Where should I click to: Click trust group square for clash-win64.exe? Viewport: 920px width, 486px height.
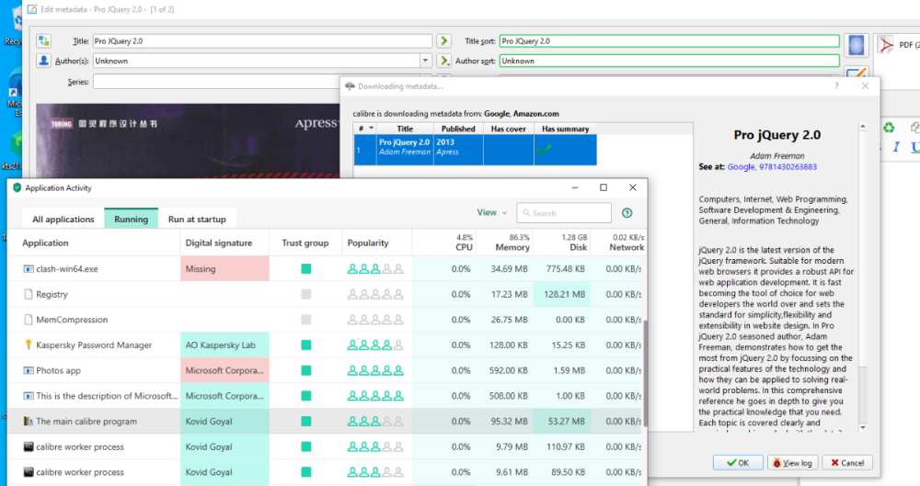tap(305, 269)
